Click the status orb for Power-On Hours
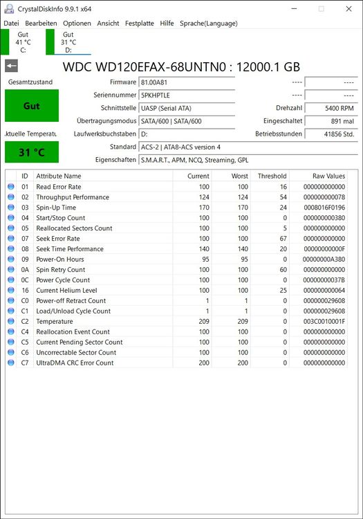 pos(11,259)
